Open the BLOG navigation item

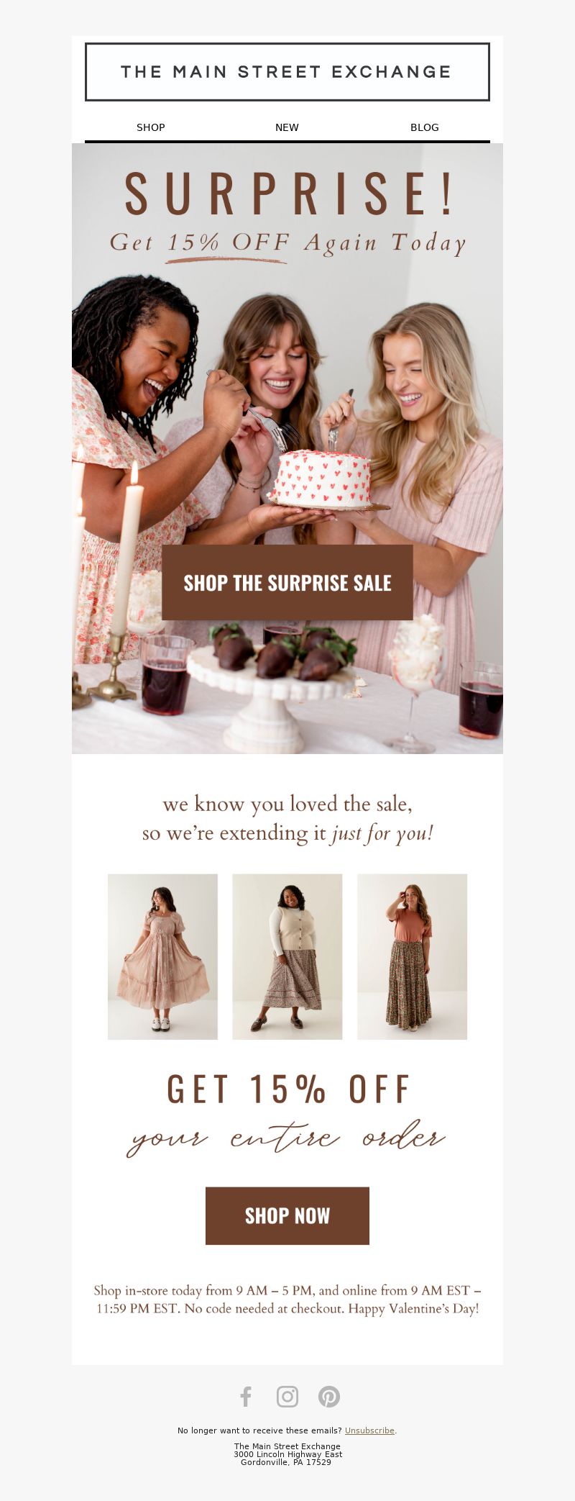[424, 127]
